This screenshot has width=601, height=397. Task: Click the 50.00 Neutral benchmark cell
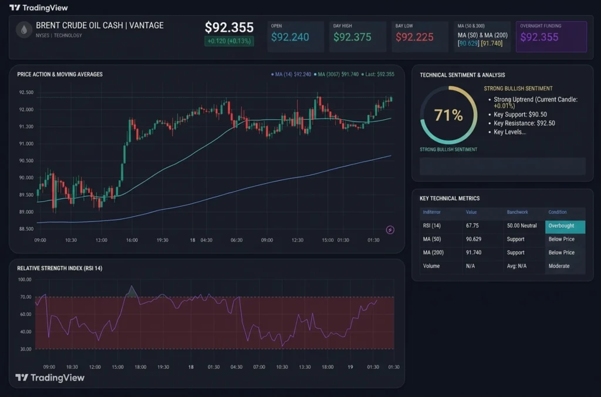pos(522,226)
